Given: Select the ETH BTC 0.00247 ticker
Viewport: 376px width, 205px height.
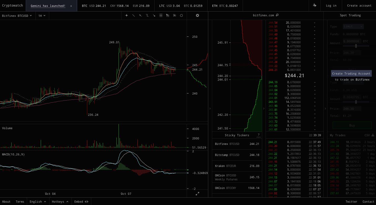Looking at the screenshot, I should click(225, 6).
